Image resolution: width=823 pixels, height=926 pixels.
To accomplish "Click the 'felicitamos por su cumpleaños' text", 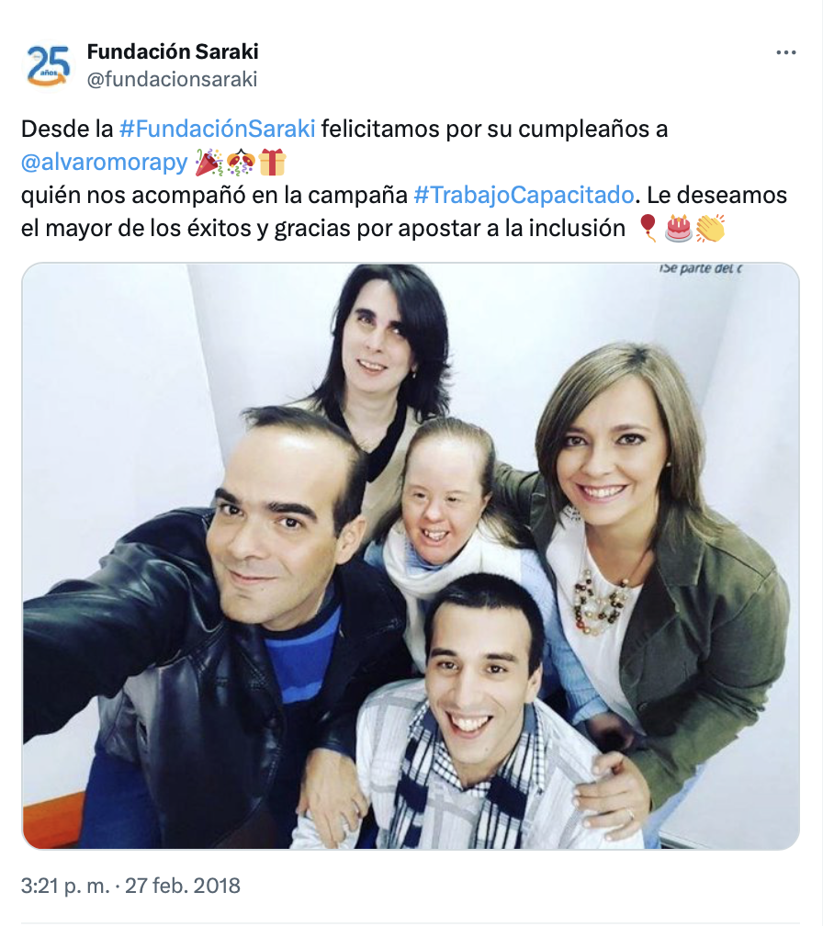I will point(494,129).
